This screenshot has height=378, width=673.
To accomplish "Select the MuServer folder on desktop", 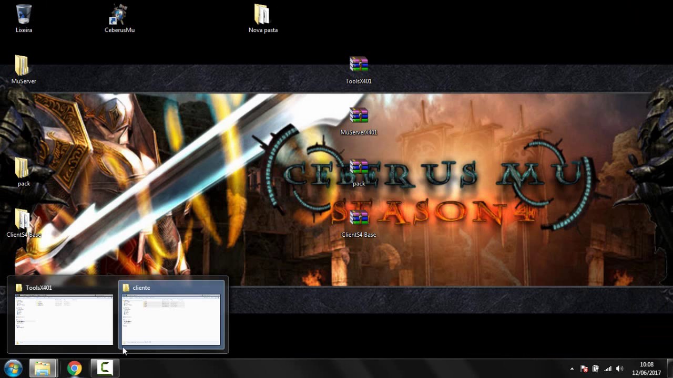I will coord(24,69).
